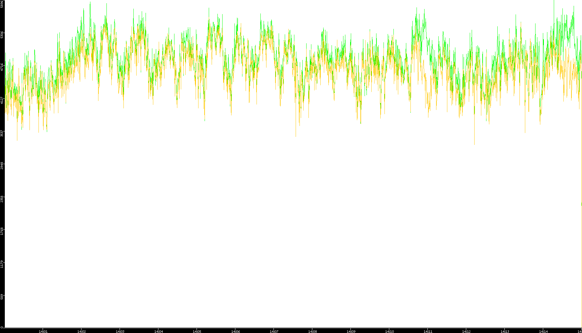The image size is (582, 333).
Task: Click the 1179 vertical axis label
Action: 2,264
